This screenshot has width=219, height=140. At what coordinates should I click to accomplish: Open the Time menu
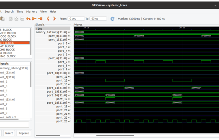[x=20, y=12]
